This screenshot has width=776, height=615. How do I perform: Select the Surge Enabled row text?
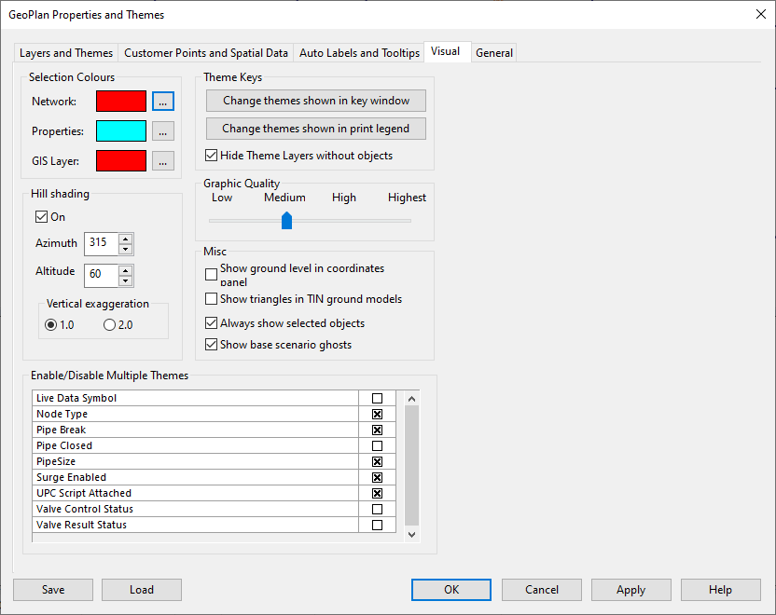coord(71,477)
